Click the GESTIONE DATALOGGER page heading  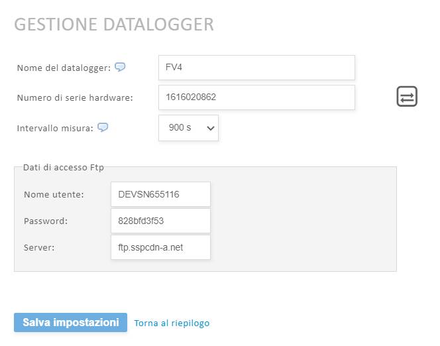pos(114,25)
